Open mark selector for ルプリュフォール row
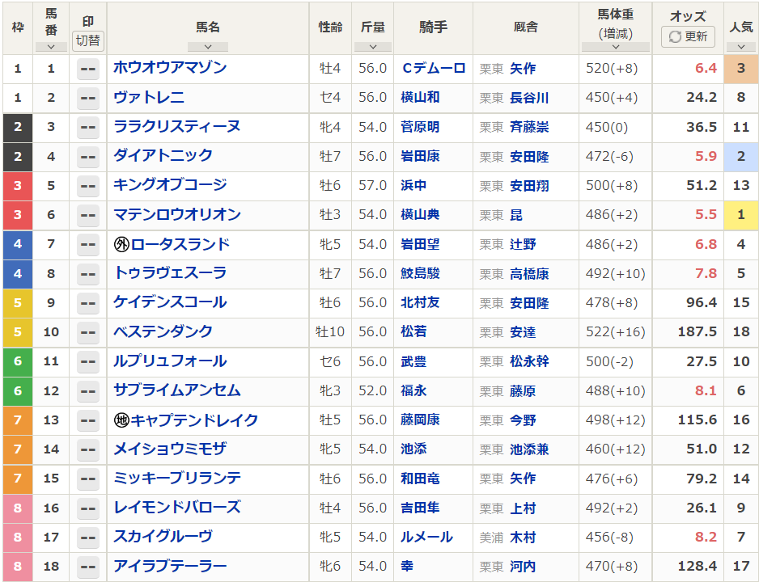Image resolution: width=759 pixels, height=582 pixels. click(x=88, y=361)
